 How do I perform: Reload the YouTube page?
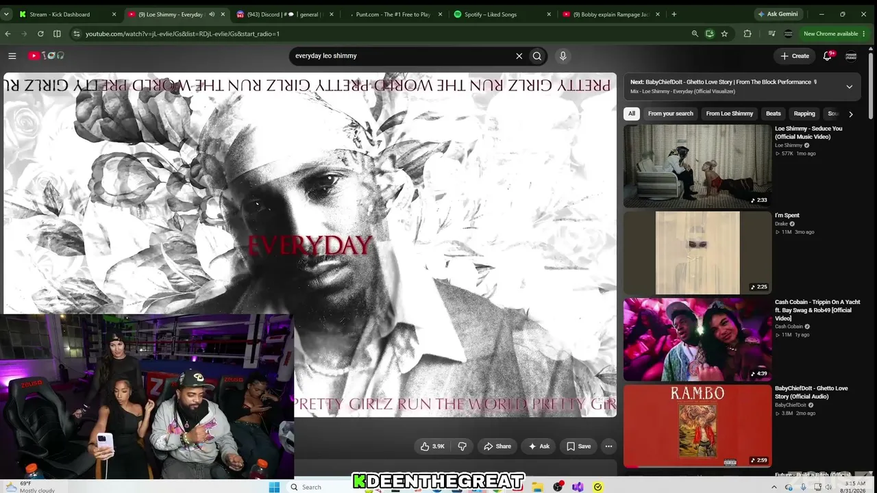tap(40, 34)
